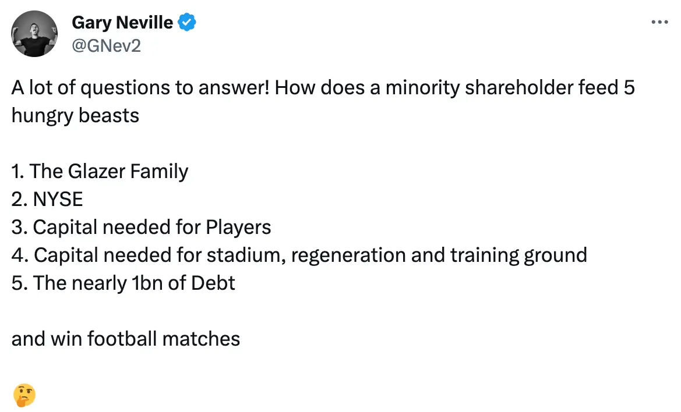Select the verified badge next to the name
The image size is (681, 412).
click(x=186, y=22)
